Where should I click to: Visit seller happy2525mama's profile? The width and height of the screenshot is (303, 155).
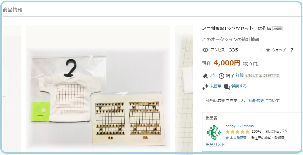click(240, 126)
